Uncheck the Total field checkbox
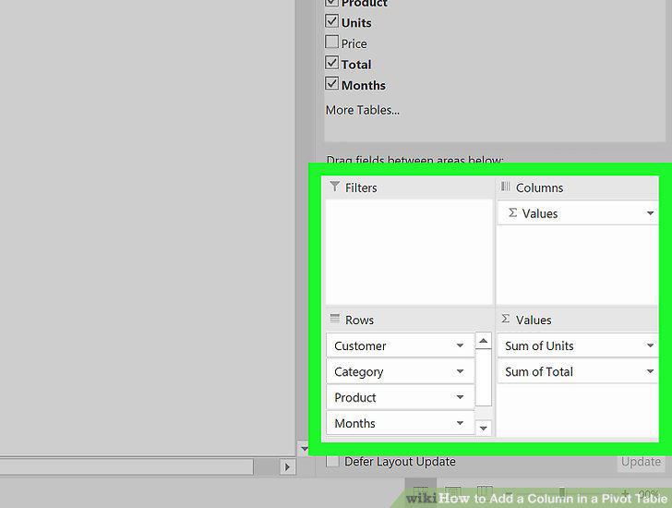The image size is (672, 508). [x=331, y=63]
